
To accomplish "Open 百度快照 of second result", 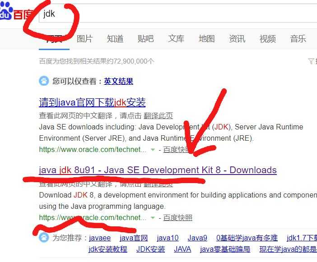I will [178, 218].
